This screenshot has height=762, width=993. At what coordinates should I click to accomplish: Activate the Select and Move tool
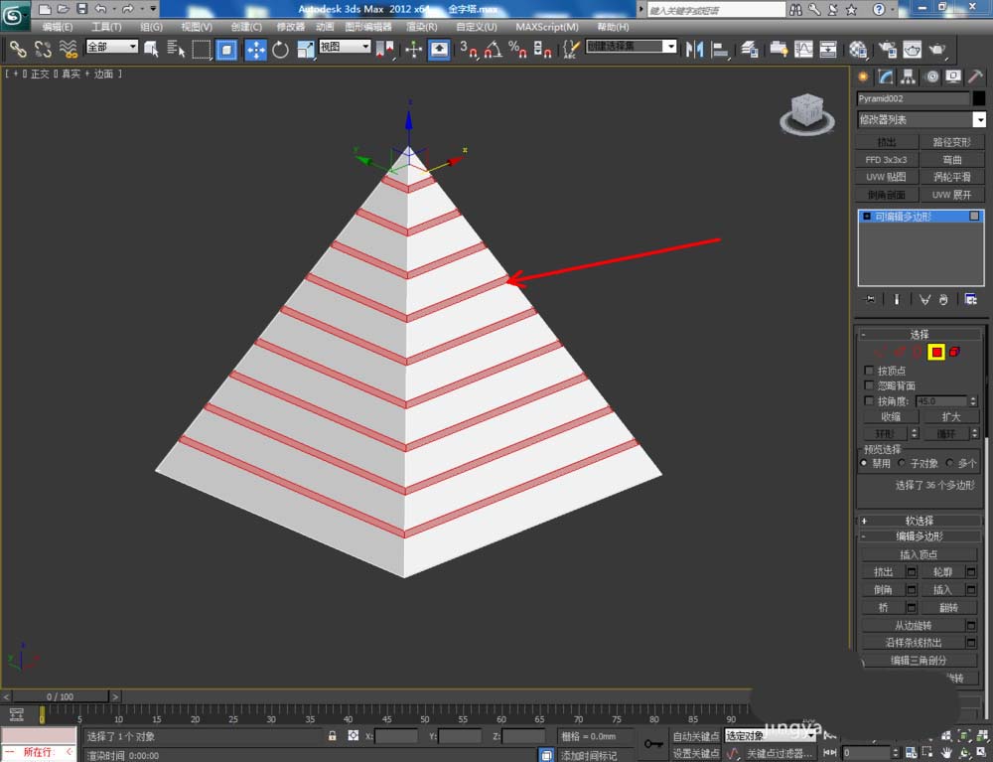pos(255,50)
